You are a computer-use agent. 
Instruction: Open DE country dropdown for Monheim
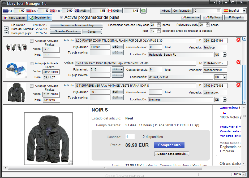click(225, 100)
